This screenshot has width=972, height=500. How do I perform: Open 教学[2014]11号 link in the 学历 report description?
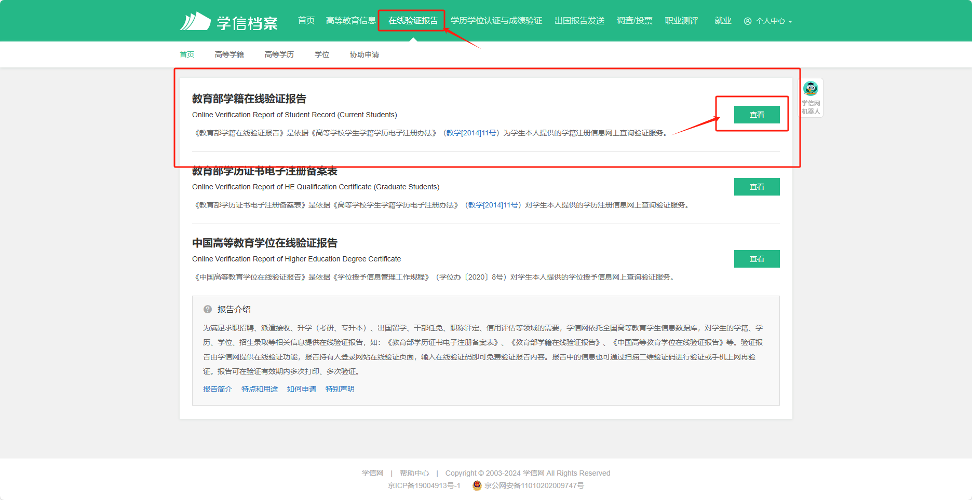point(493,205)
